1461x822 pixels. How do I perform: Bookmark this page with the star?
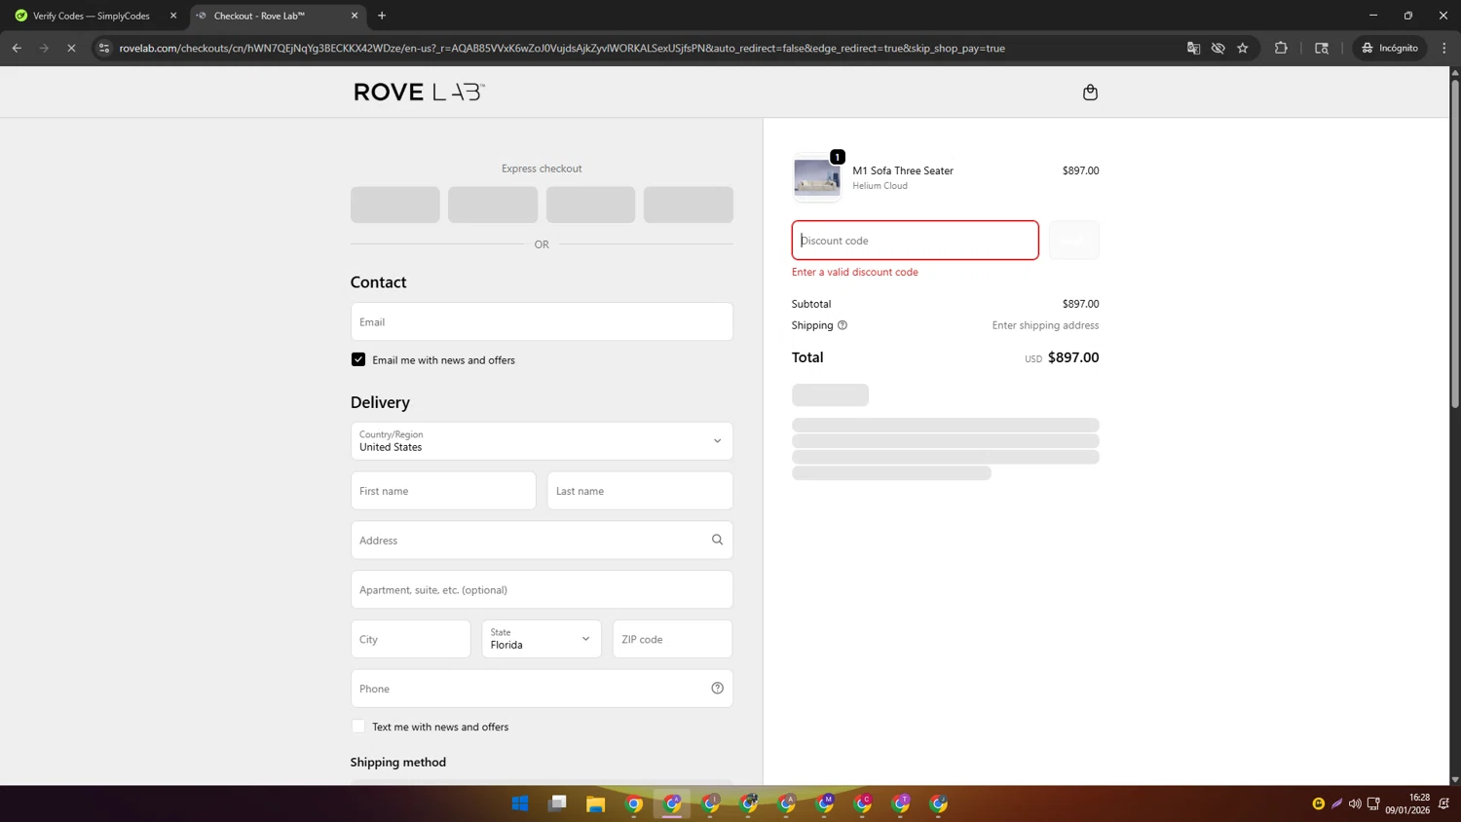point(1243,48)
